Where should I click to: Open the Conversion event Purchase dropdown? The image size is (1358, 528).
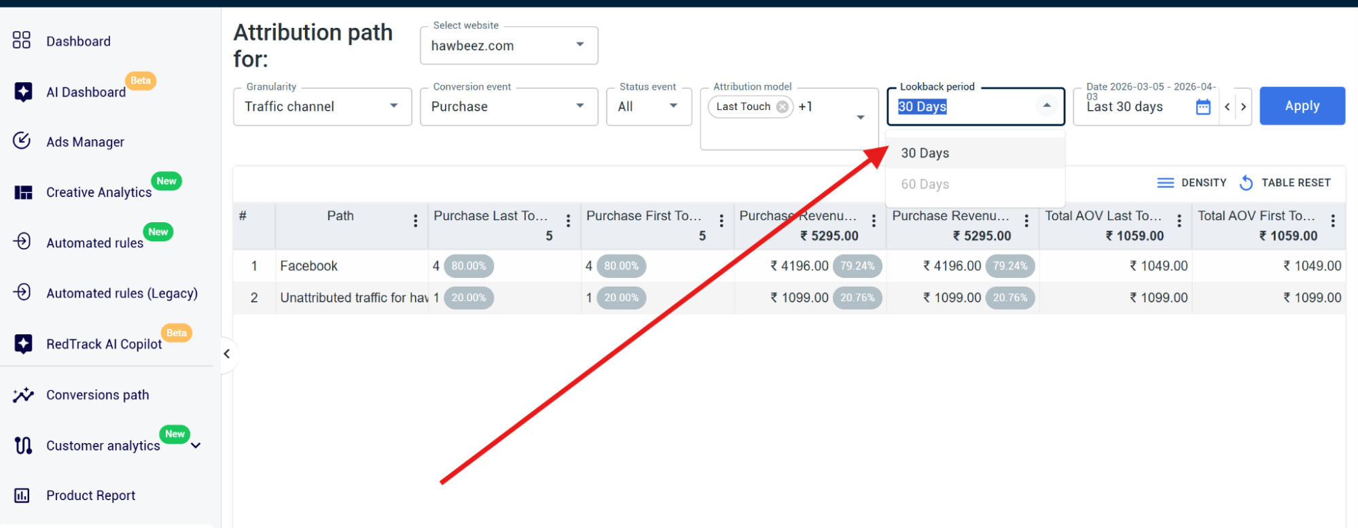click(x=509, y=107)
